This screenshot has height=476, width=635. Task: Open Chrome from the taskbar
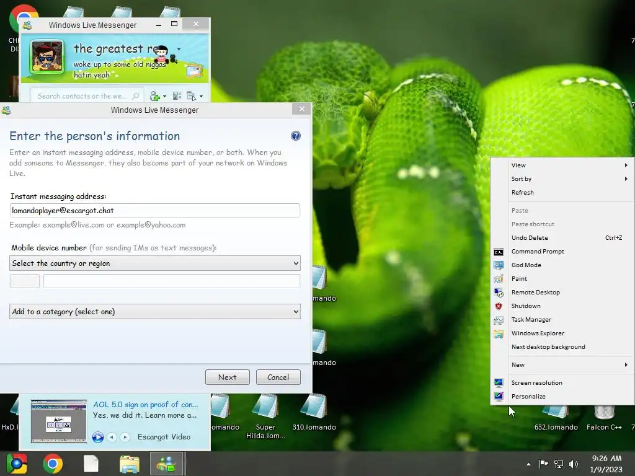[x=53, y=464]
